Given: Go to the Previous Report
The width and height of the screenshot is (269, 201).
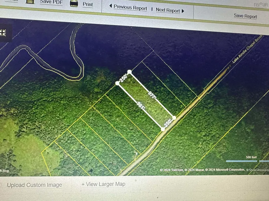Looking at the screenshot, I should tap(130, 7).
